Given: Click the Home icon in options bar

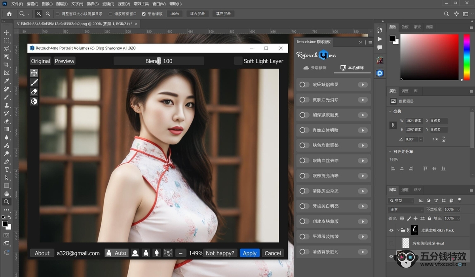Looking at the screenshot, I should [x=9, y=14].
